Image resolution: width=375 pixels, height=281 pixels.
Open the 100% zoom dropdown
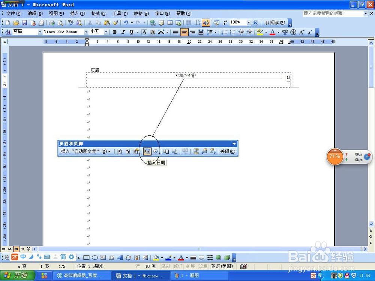point(249,22)
